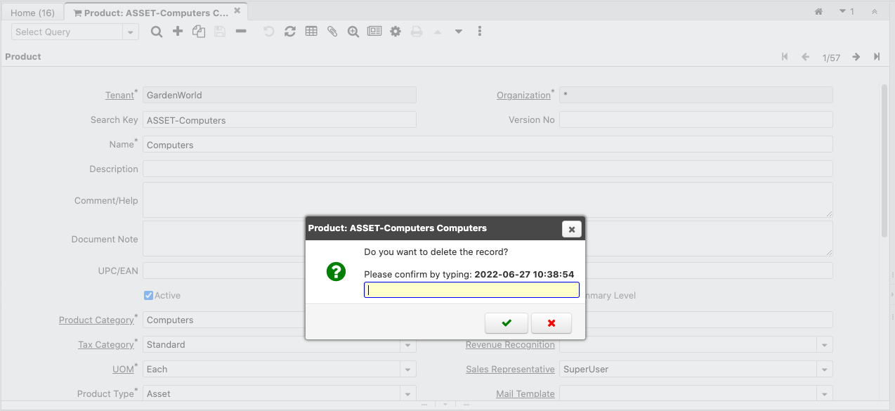
Task: Refresh the record using the refresh icon
Action: [x=289, y=31]
